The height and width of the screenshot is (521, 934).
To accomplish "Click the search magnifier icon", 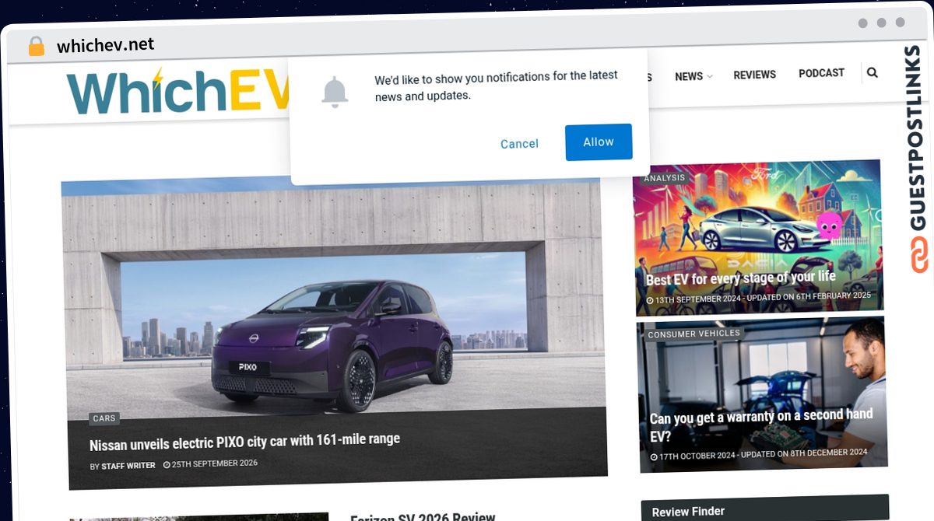I will pyautogui.click(x=873, y=72).
